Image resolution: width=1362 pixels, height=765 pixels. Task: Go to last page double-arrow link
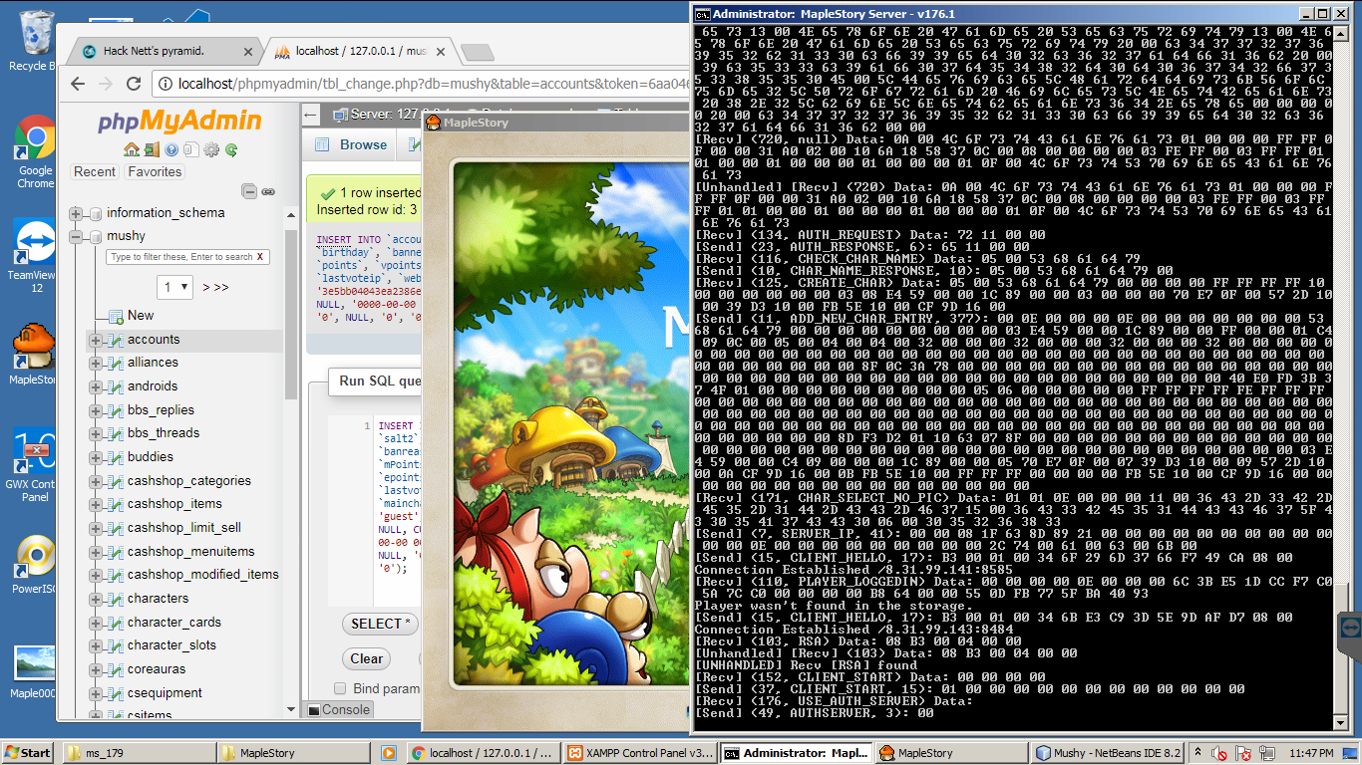[220, 287]
